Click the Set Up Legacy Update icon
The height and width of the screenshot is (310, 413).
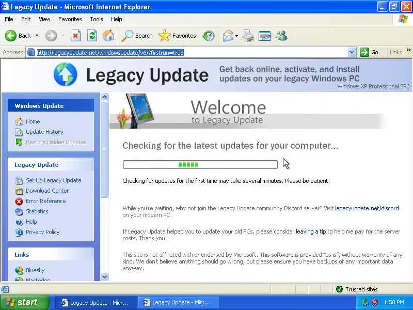[19, 180]
